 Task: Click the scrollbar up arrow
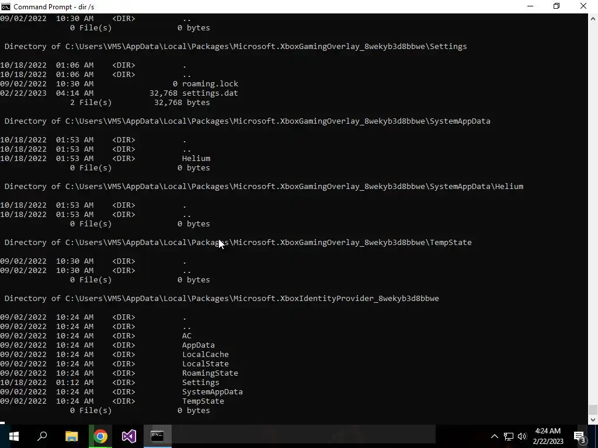(x=593, y=18)
